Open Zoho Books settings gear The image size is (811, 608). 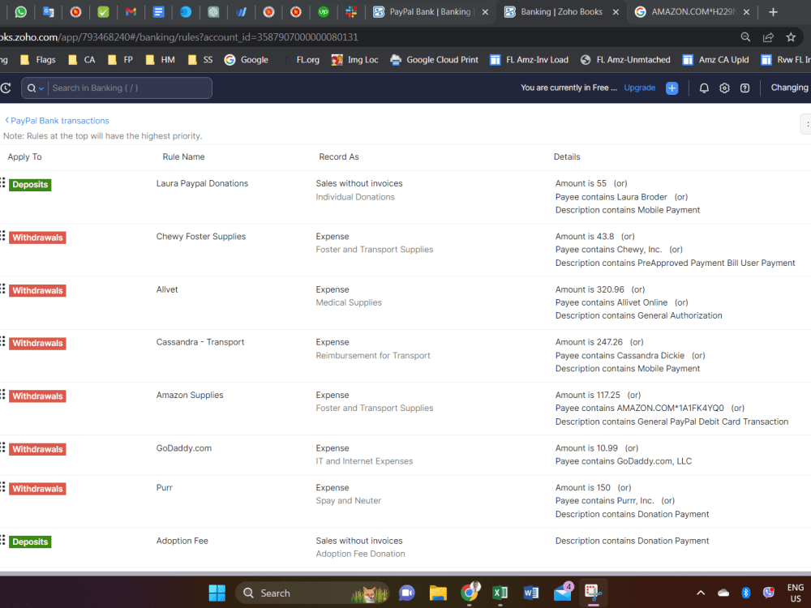coord(724,88)
